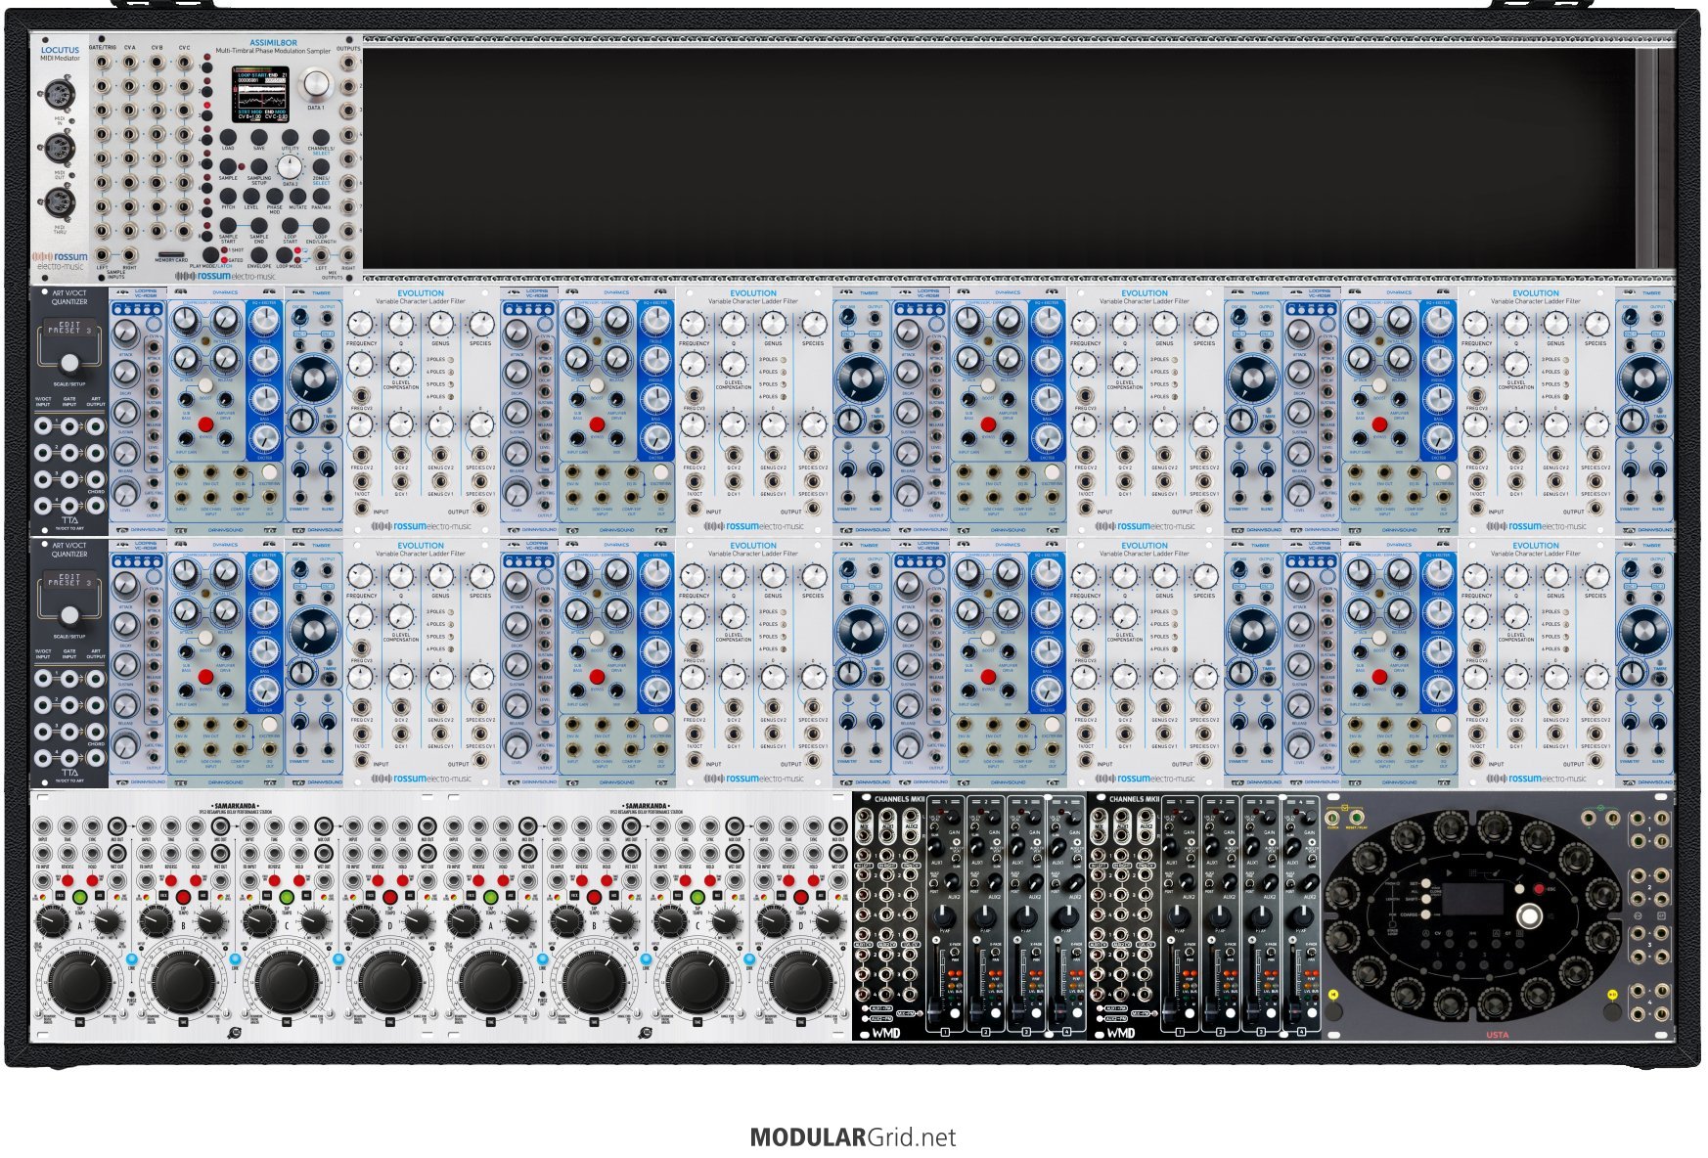Select the CHANNELS/SELECT button on the Assimil8or

pos(321,137)
